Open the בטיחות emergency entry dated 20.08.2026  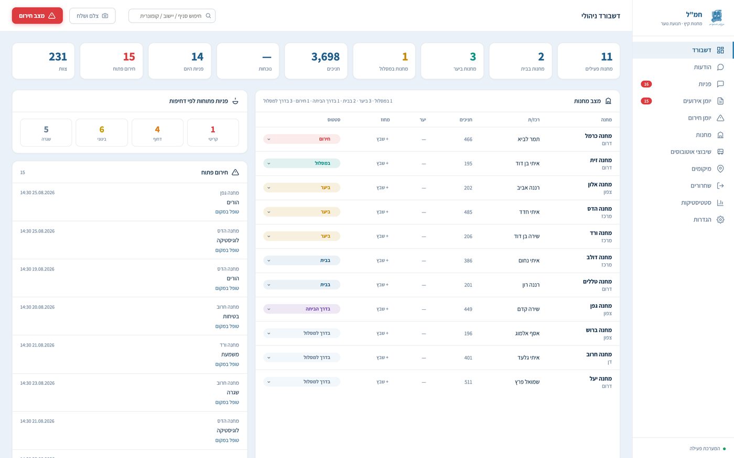[x=129, y=316]
